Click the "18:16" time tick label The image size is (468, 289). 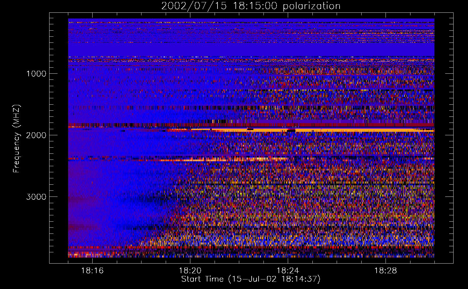92,271
